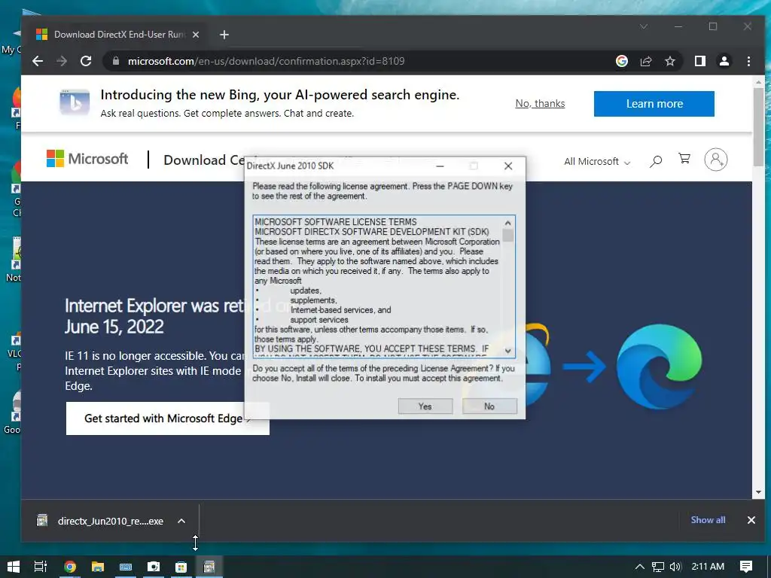This screenshot has height=578, width=771.
Task: Click license text scrollbar down arrow
Action: tap(508, 351)
